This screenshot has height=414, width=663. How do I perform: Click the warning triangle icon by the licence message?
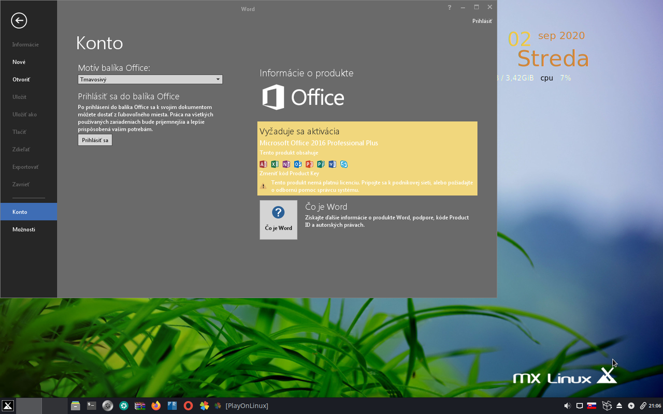263,186
